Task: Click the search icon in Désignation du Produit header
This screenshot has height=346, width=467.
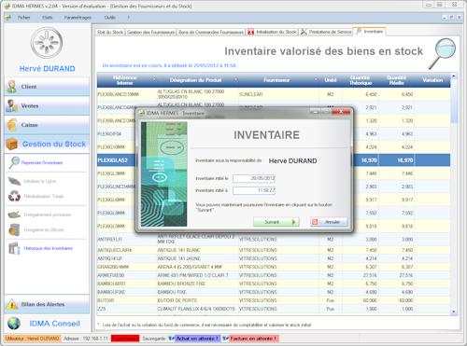Action: (x=236, y=80)
